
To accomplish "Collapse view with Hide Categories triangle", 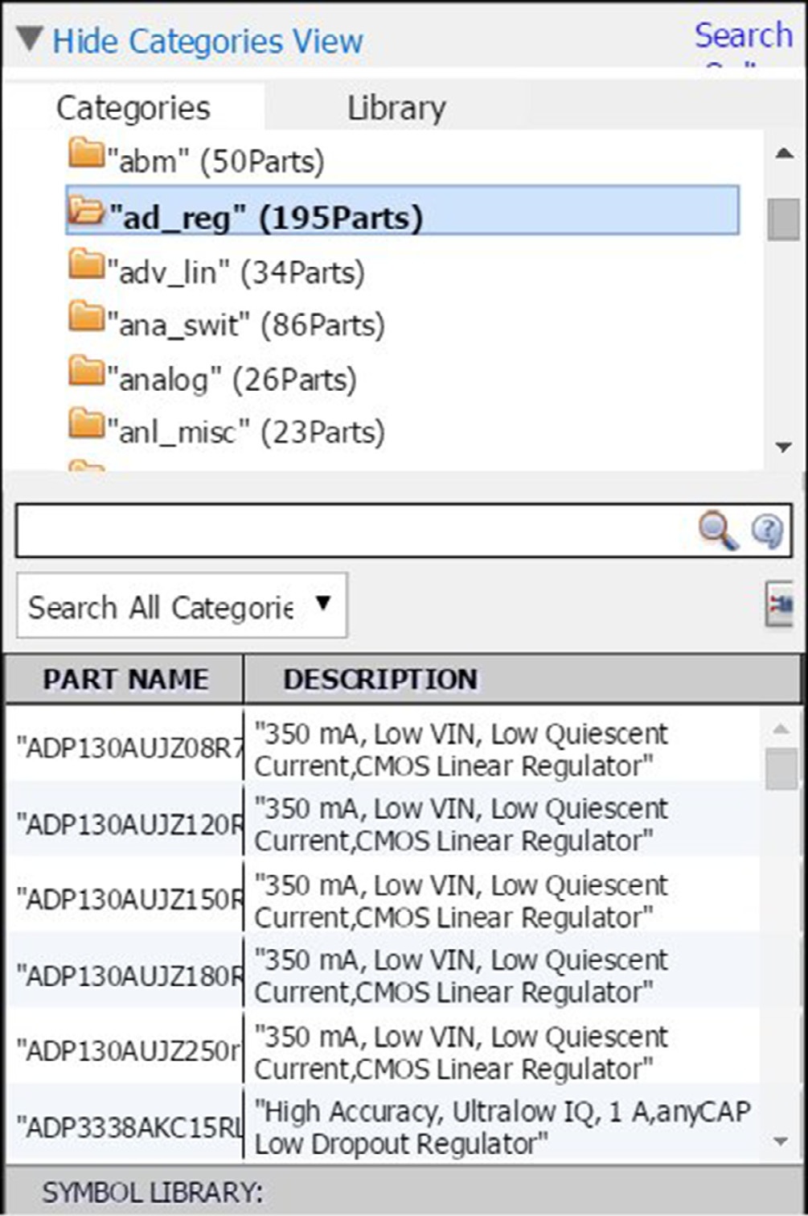I will [x=31, y=39].
